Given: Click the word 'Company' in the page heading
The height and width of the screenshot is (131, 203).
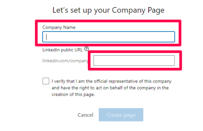Looking at the screenshot, I should [128, 10].
